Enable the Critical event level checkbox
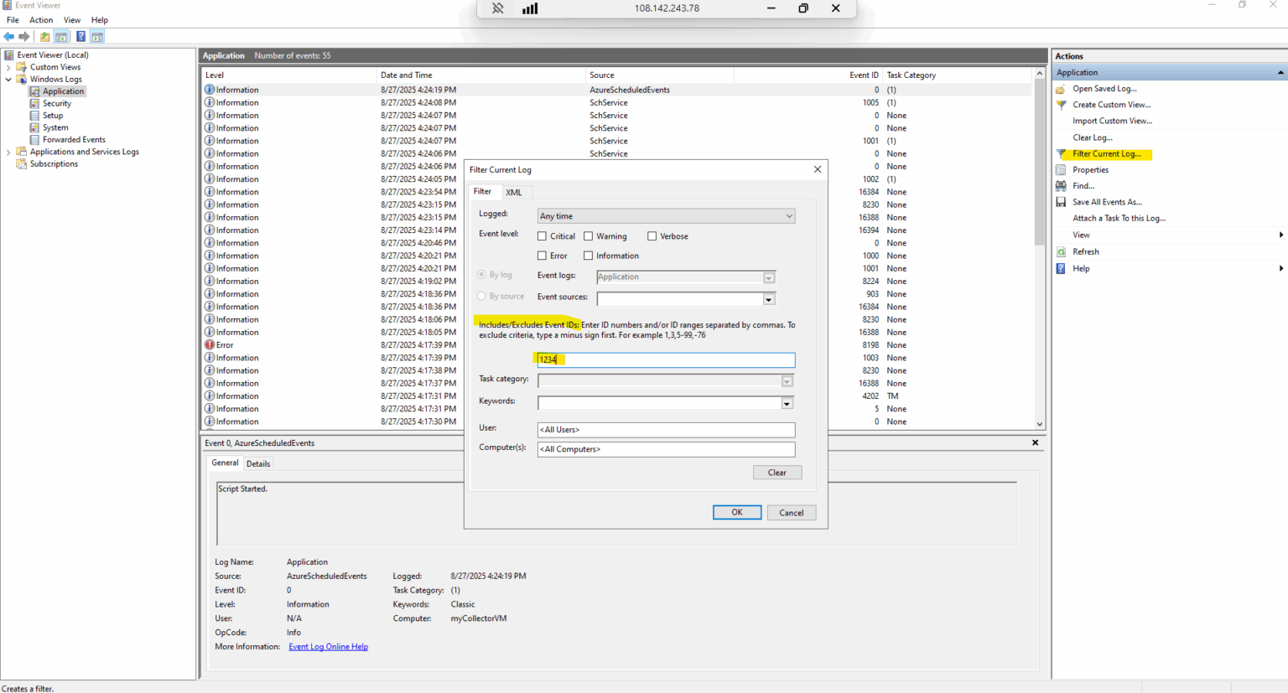The height and width of the screenshot is (693, 1288). (542, 236)
